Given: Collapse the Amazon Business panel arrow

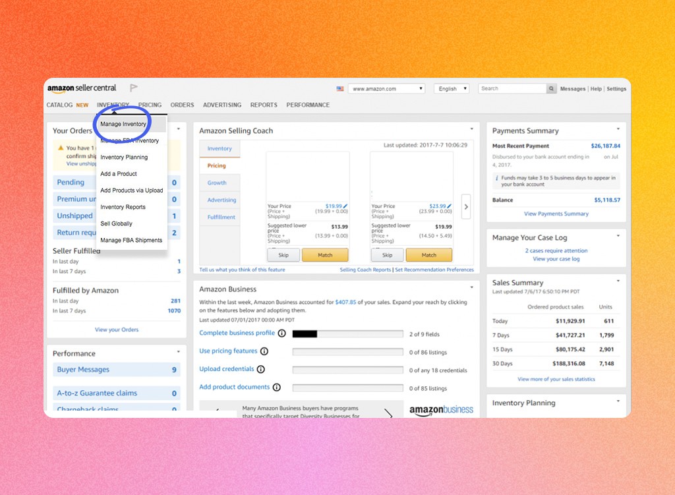Looking at the screenshot, I should click(x=472, y=287).
